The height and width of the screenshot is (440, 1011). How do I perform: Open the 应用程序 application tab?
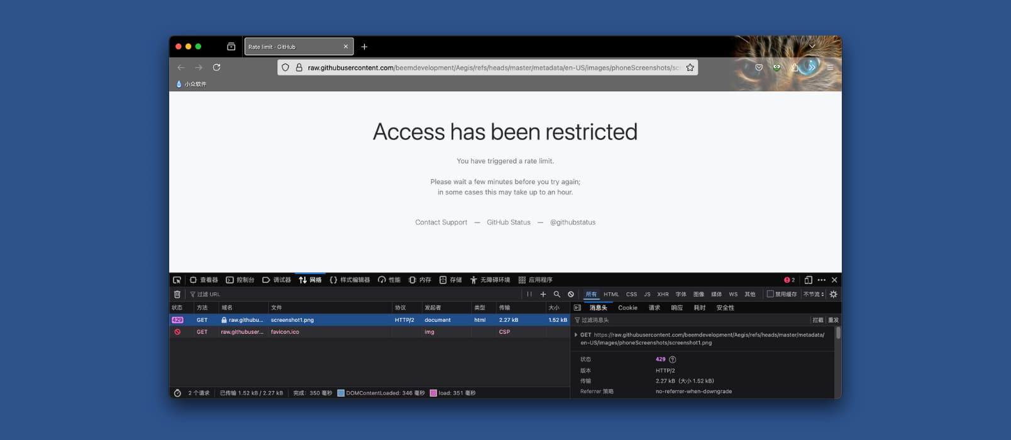[535, 280]
